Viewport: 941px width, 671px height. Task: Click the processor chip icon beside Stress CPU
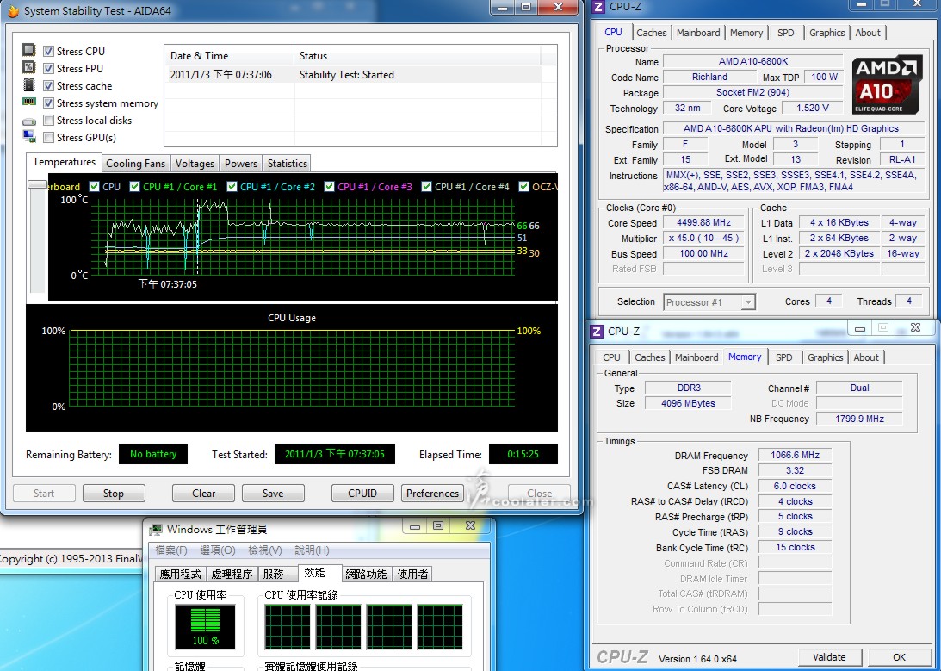(x=28, y=49)
